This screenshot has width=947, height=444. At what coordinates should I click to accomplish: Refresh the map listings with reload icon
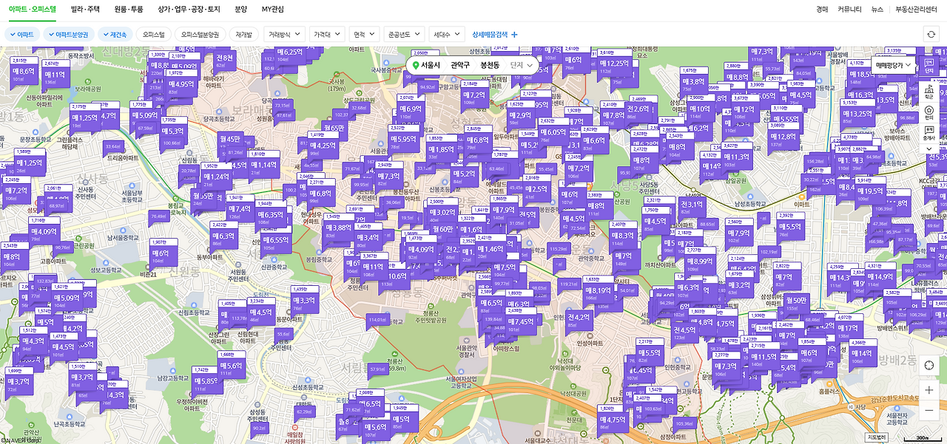(x=931, y=34)
